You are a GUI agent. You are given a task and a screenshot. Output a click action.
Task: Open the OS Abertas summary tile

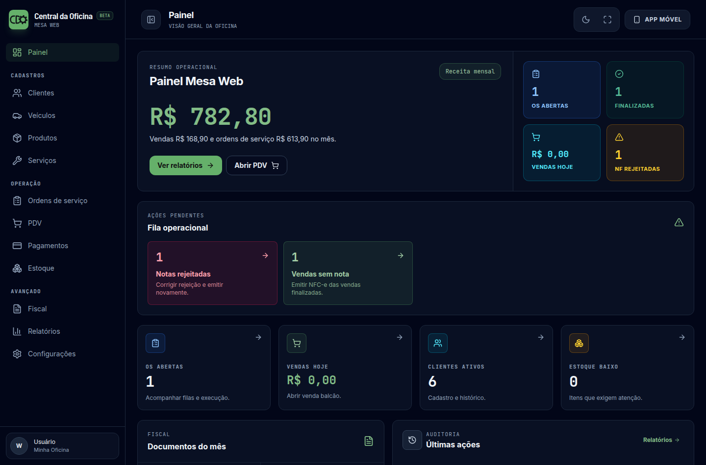pyautogui.click(x=562, y=90)
